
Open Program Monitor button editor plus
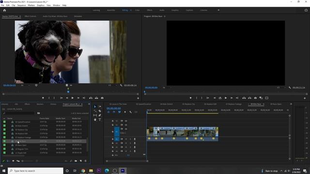[x=305, y=98]
